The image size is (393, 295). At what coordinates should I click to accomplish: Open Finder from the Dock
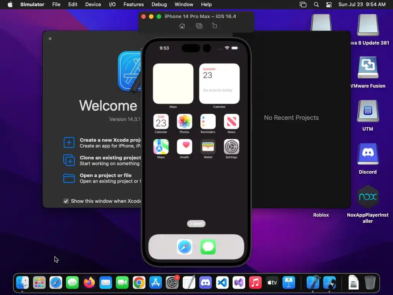click(23, 283)
